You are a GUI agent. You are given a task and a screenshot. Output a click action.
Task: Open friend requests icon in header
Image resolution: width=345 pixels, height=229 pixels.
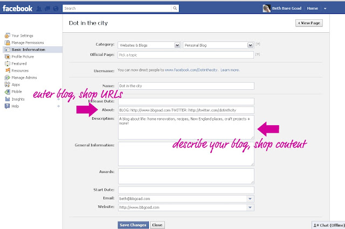pyautogui.click(x=39, y=9)
